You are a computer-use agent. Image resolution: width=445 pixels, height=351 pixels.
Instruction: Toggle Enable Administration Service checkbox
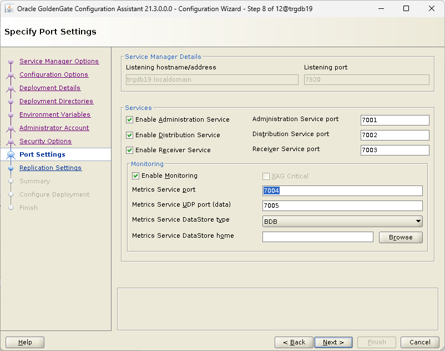[x=129, y=119]
